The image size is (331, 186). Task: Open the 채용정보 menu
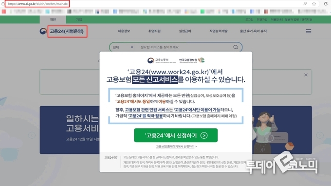(x=124, y=31)
